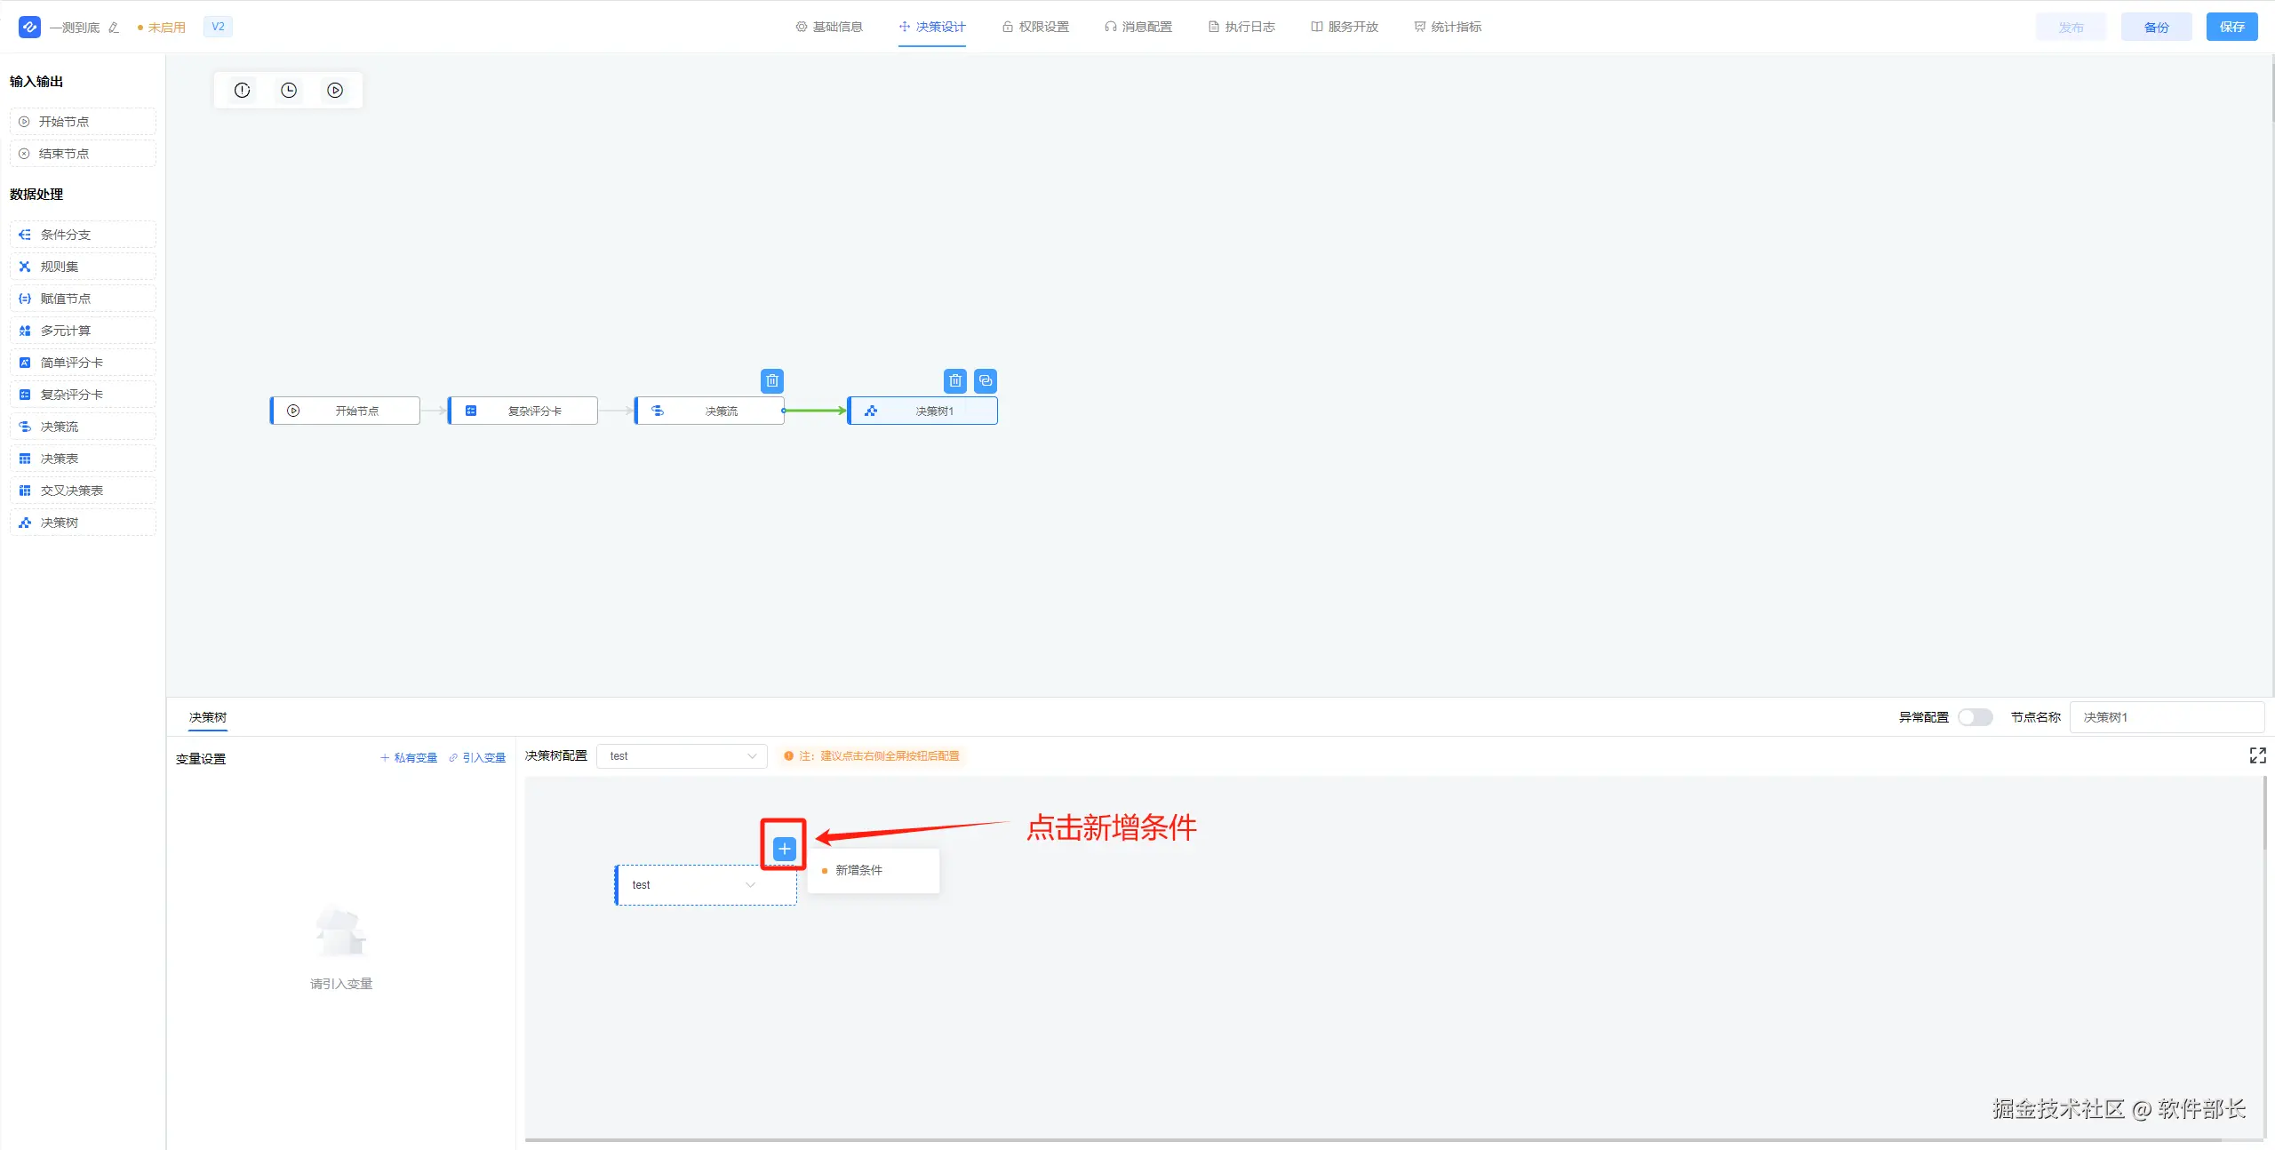Image resolution: width=2275 pixels, height=1150 pixels.
Task: Delete the 决策流 node via trash icon
Action: pyautogui.click(x=772, y=380)
